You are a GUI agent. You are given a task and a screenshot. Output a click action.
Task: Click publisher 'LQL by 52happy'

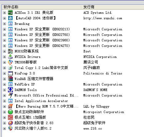[x=96, y=106]
